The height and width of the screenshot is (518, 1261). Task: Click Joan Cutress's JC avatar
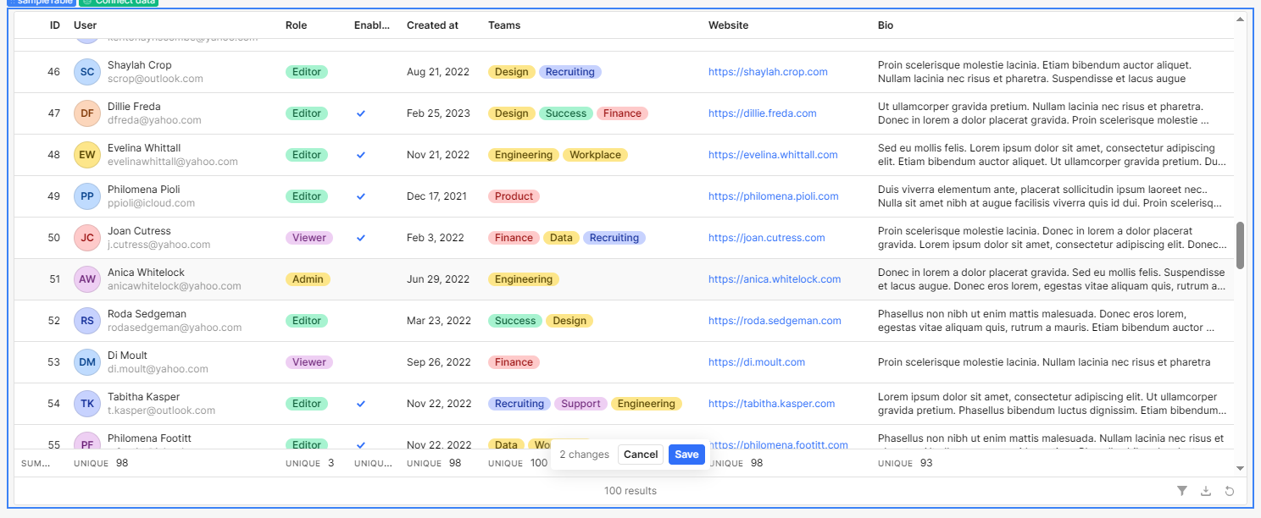click(x=87, y=238)
